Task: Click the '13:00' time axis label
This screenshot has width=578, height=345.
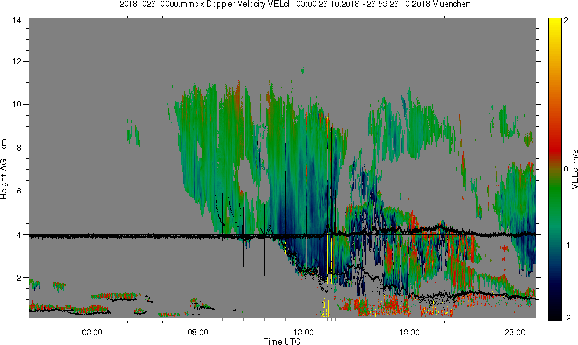Action: click(x=304, y=332)
